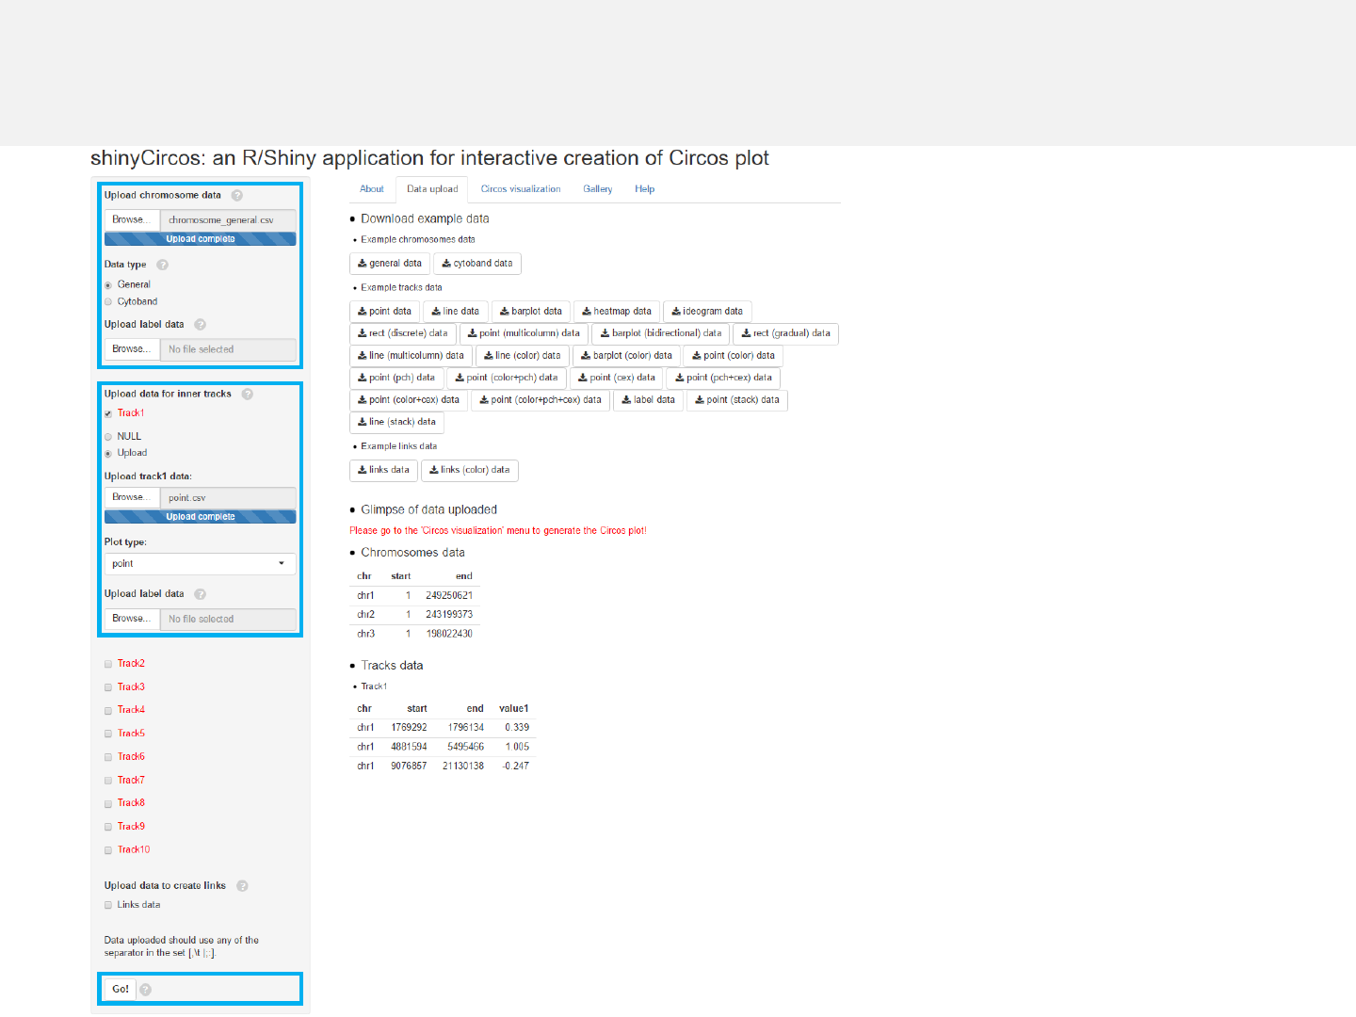Image resolution: width=1356 pixels, height=1017 pixels.
Task: Check the Track9 checkbox
Action: click(x=108, y=828)
